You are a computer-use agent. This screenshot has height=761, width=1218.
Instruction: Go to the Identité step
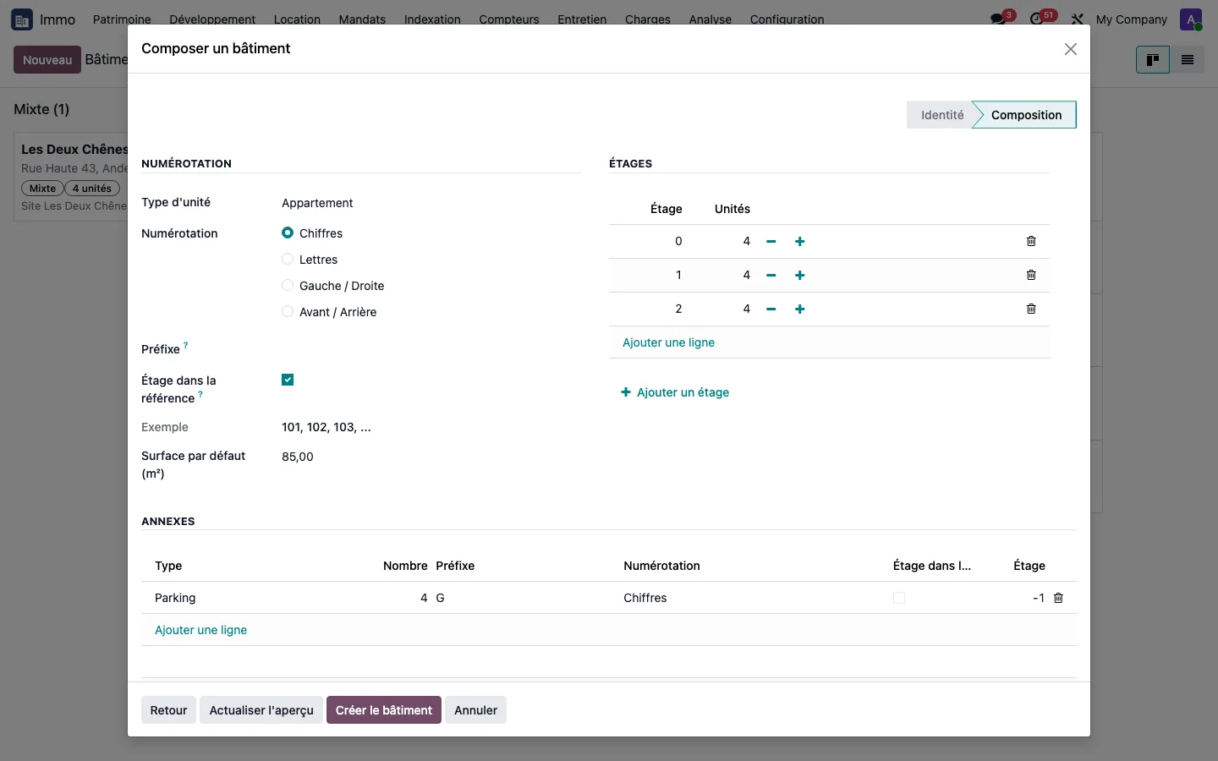click(x=941, y=115)
